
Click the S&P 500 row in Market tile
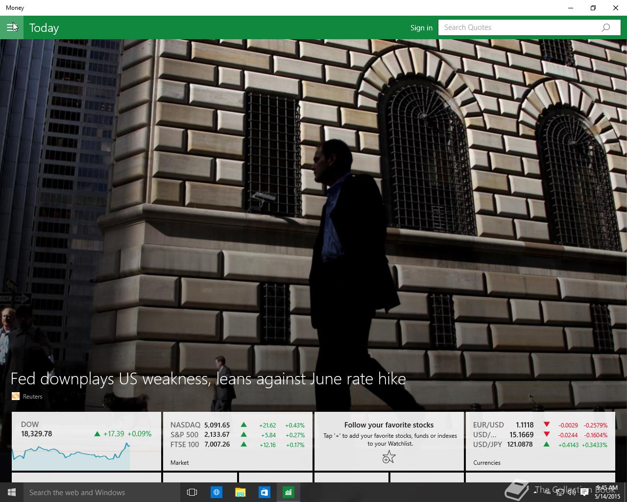click(x=238, y=435)
